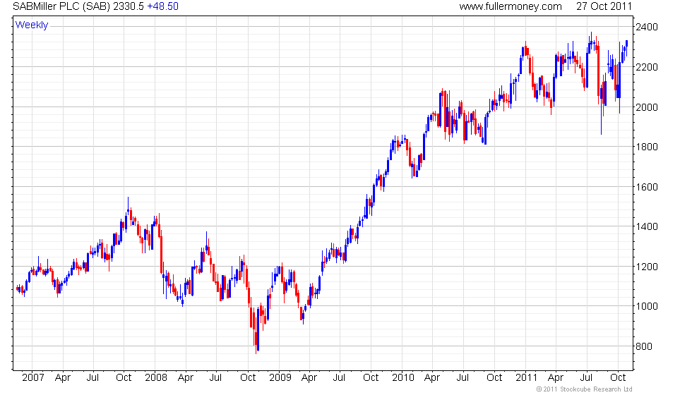
Task: Click the 2007 year axis label
Action: click(33, 378)
